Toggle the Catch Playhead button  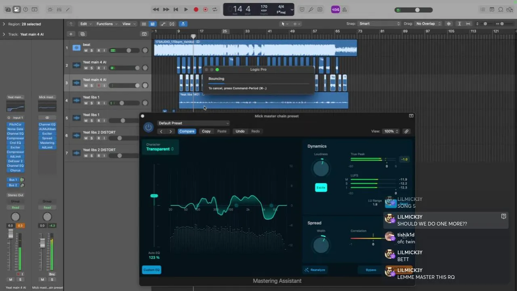(183, 24)
